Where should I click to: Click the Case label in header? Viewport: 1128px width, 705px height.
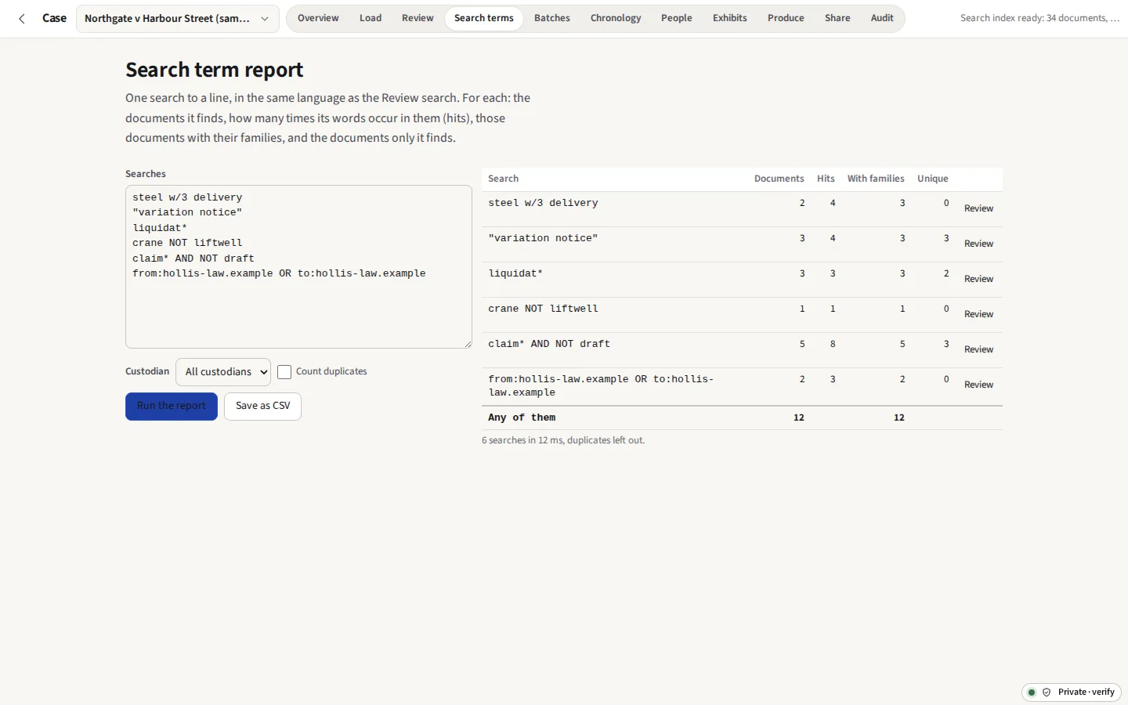(54, 18)
